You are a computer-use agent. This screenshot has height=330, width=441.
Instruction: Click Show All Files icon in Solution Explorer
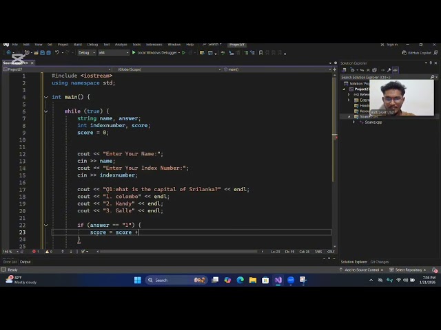pos(374,70)
